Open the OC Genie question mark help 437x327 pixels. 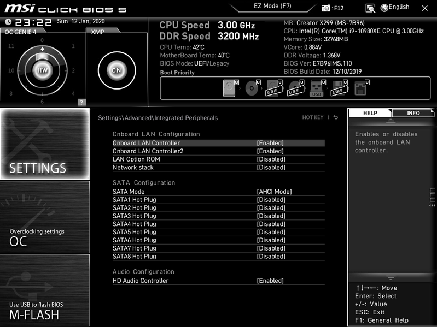[x=81, y=102]
